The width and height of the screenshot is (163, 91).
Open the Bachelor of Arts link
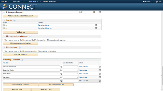[x=44, y=25]
